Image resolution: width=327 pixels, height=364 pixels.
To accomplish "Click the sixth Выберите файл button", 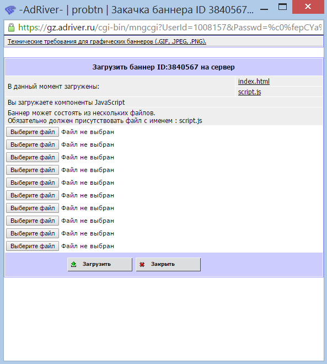I will click(x=33, y=195).
